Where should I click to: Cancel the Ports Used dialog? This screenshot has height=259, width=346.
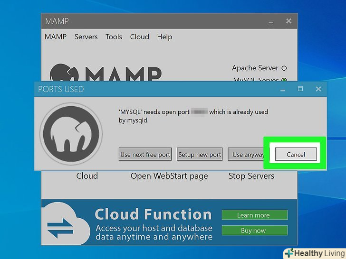[x=296, y=154]
